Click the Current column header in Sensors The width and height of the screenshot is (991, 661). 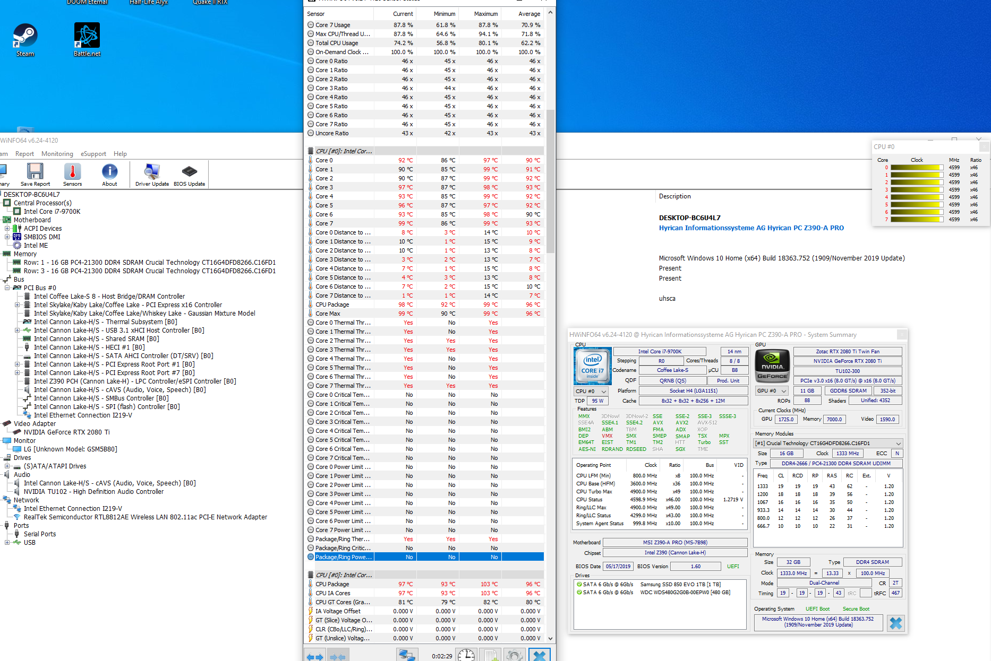pyautogui.click(x=395, y=14)
